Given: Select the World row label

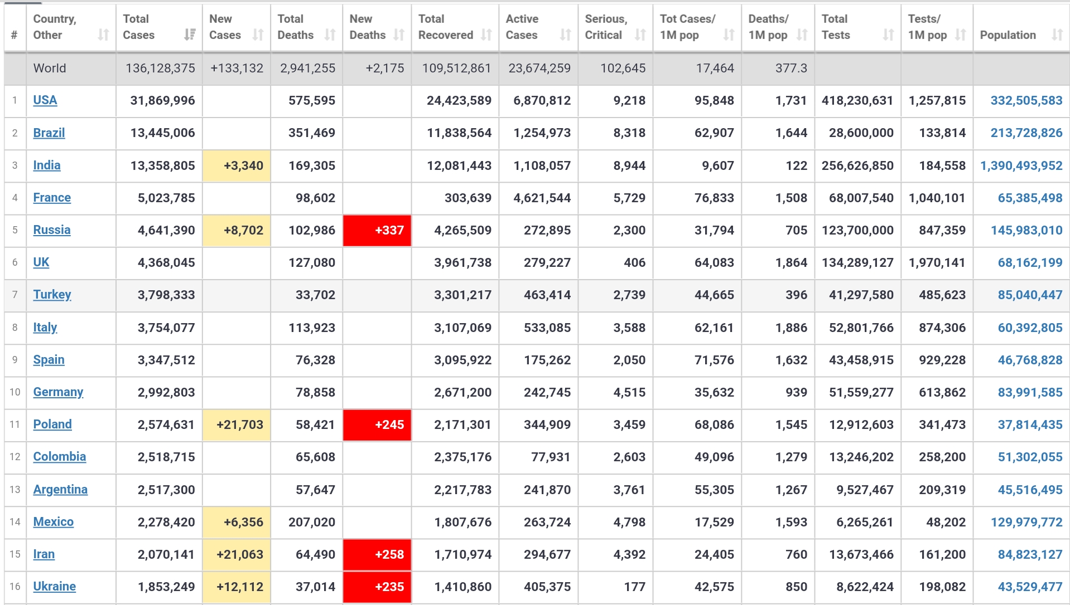Looking at the screenshot, I should pos(50,68).
